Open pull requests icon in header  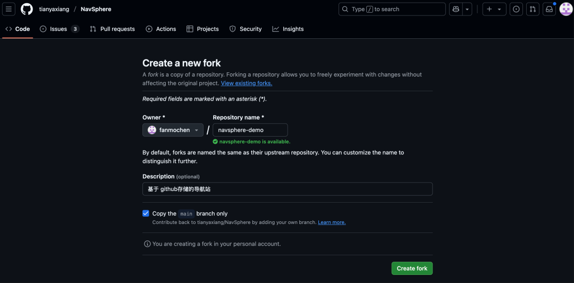533,9
